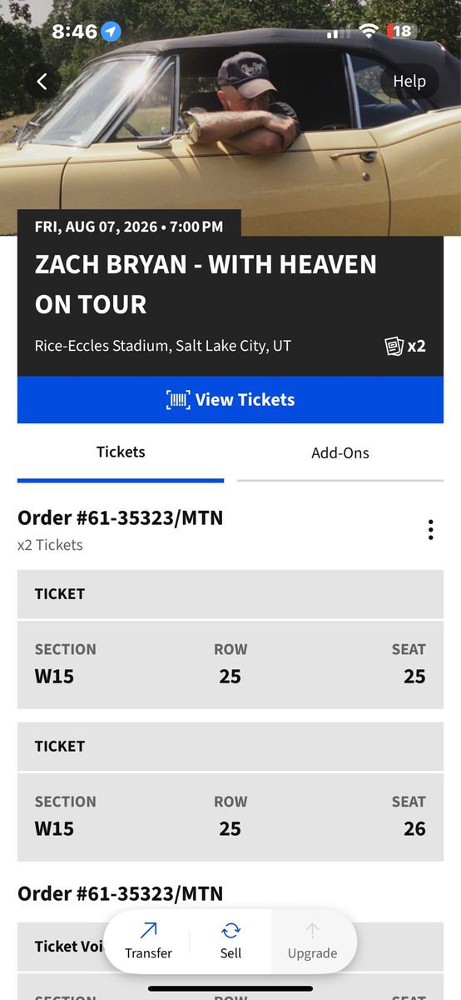Select the ticket for seat 25
The height and width of the screenshot is (1000, 461).
click(230, 639)
